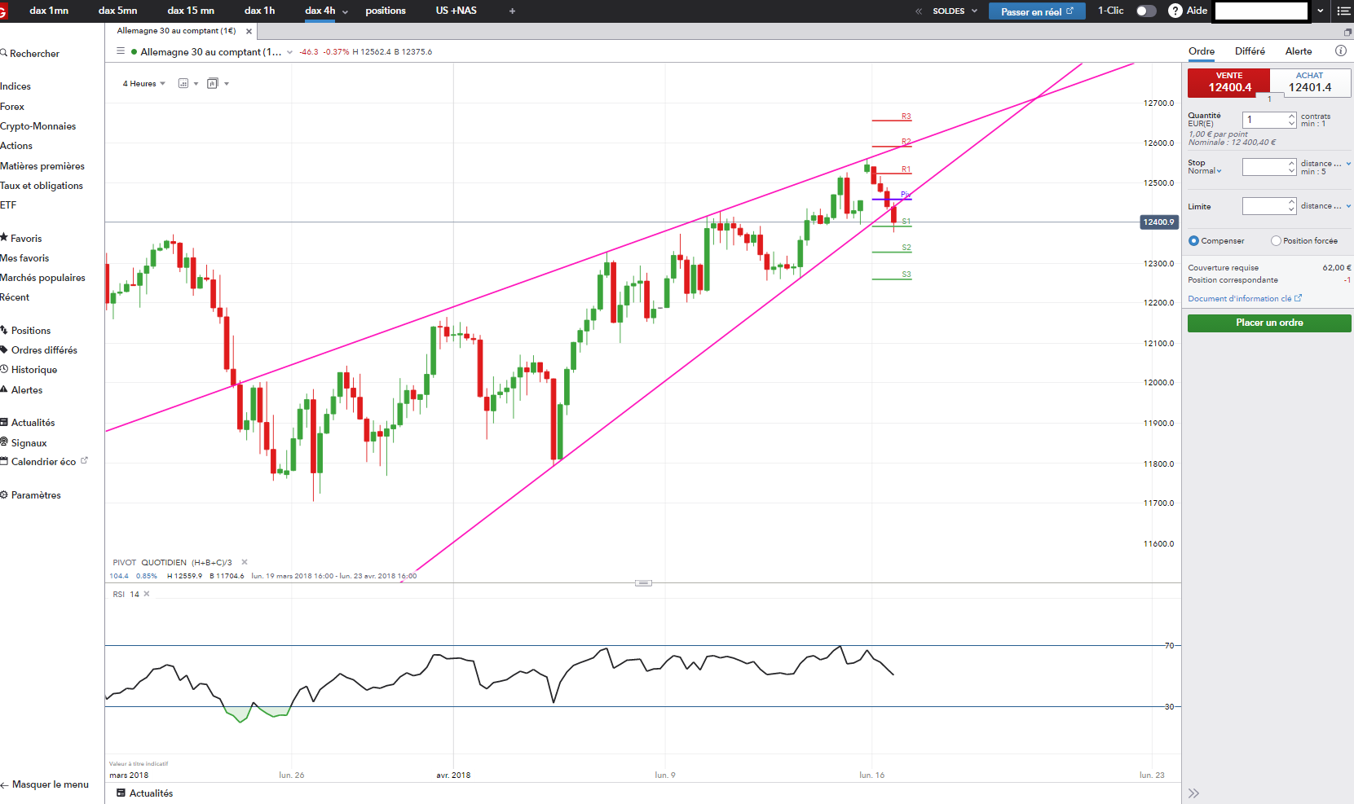The width and height of the screenshot is (1354, 804).
Task: Remove the PIVOT indicator with its X
Action: point(245,562)
